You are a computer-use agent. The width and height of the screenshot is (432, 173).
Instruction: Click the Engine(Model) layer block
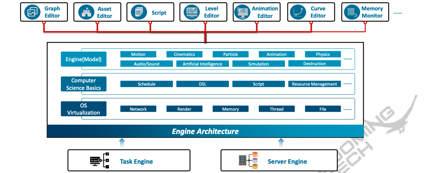pyautogui.click(x=84, y=59)
